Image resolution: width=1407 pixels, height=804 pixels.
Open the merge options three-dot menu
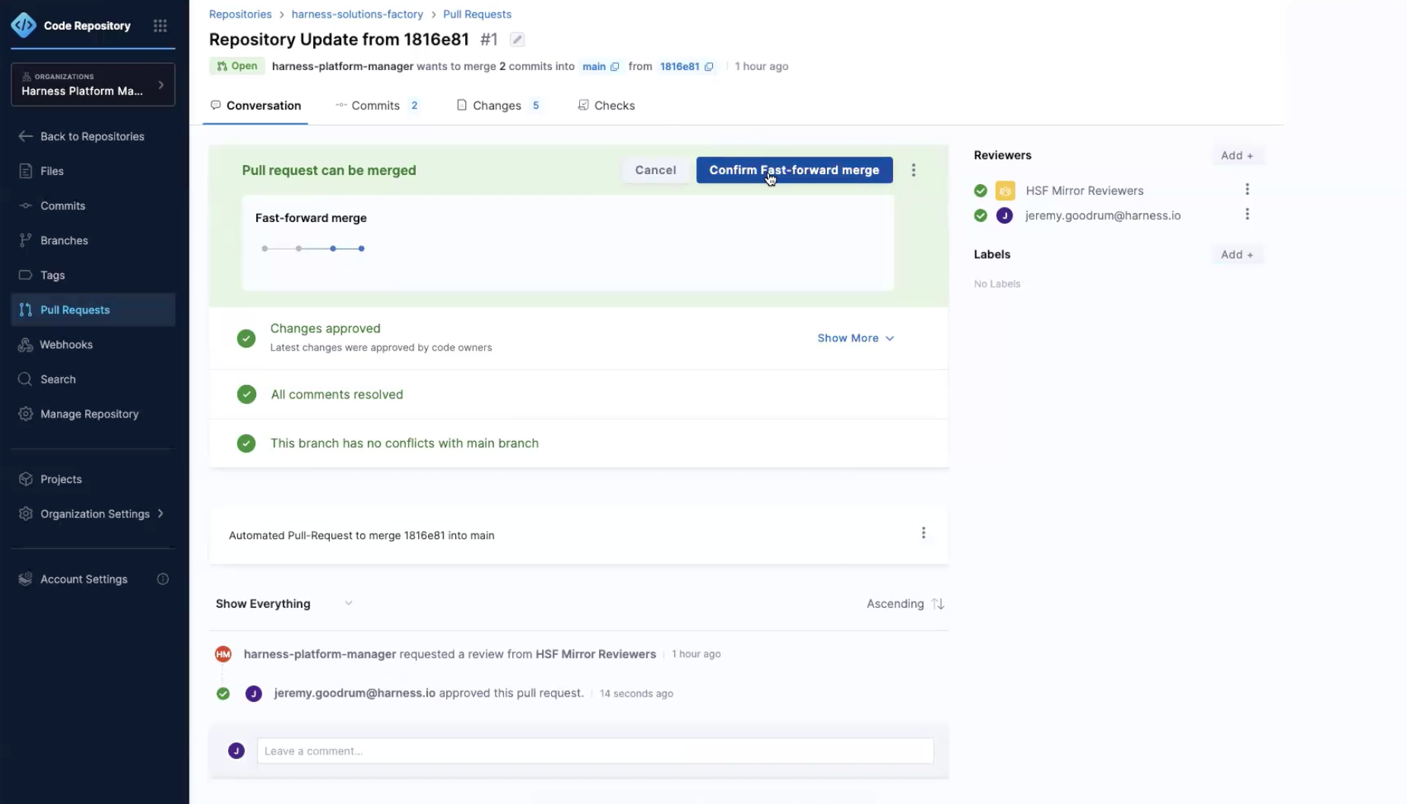click(914, 170)
